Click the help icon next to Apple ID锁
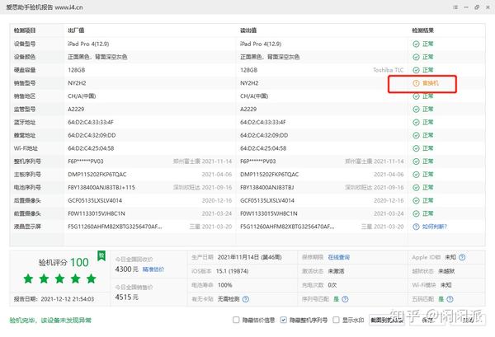 (462, 257)
